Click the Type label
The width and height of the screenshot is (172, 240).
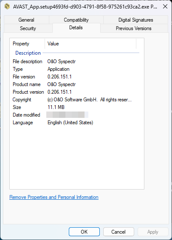coord(18,69)
